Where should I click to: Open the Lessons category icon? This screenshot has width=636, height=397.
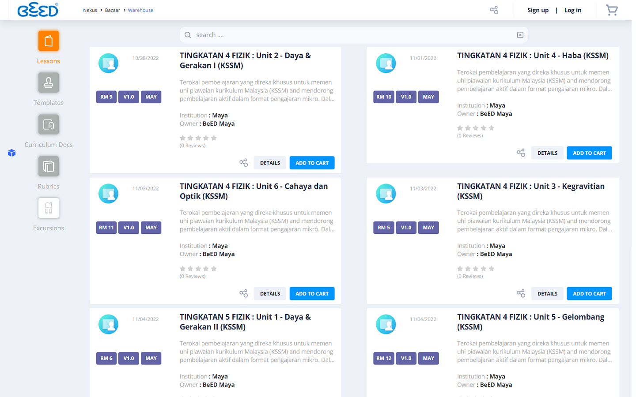pyautogui.click(x=49, y=41)
